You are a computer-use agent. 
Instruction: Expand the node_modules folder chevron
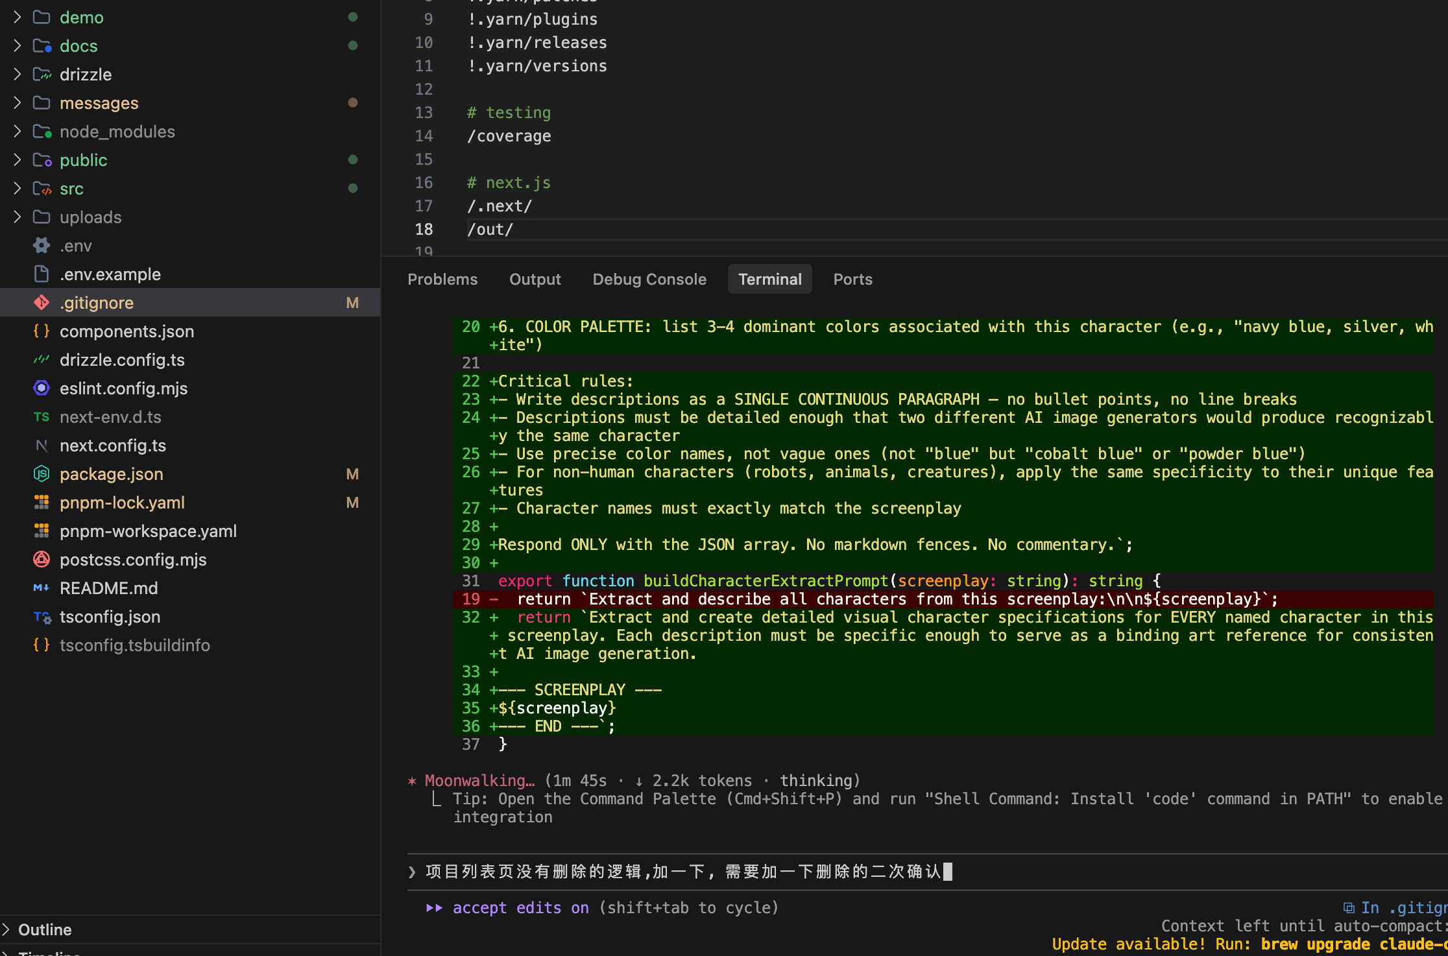[x=18, y=132]
